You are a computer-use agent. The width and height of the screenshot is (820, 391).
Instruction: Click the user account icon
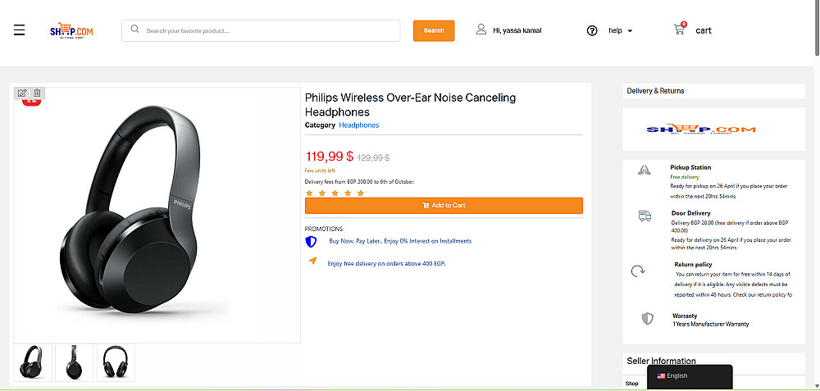click(481, 30)
